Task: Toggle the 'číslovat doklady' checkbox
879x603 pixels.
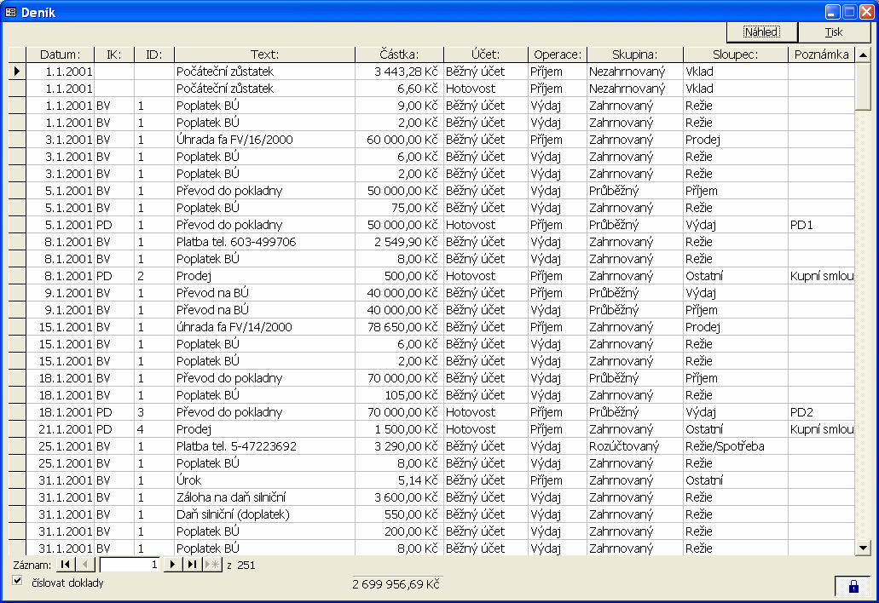Action: pos(18,581)
